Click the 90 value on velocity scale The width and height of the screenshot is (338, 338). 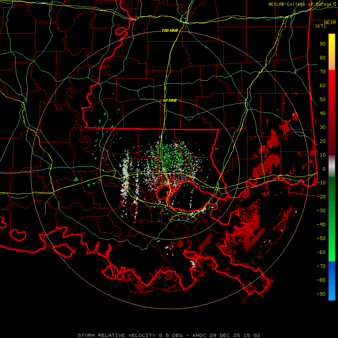[323, 44]
